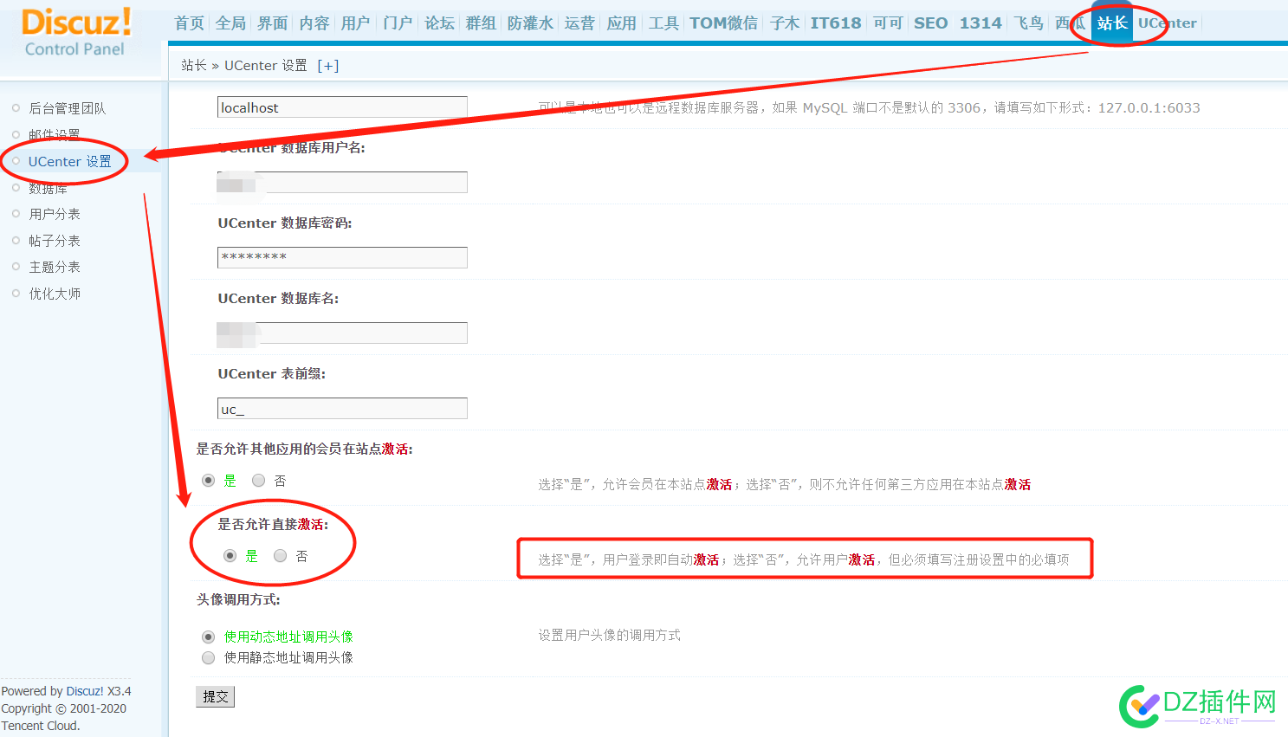Choose 使用动态地址调用头像 option

pos(208,637)
